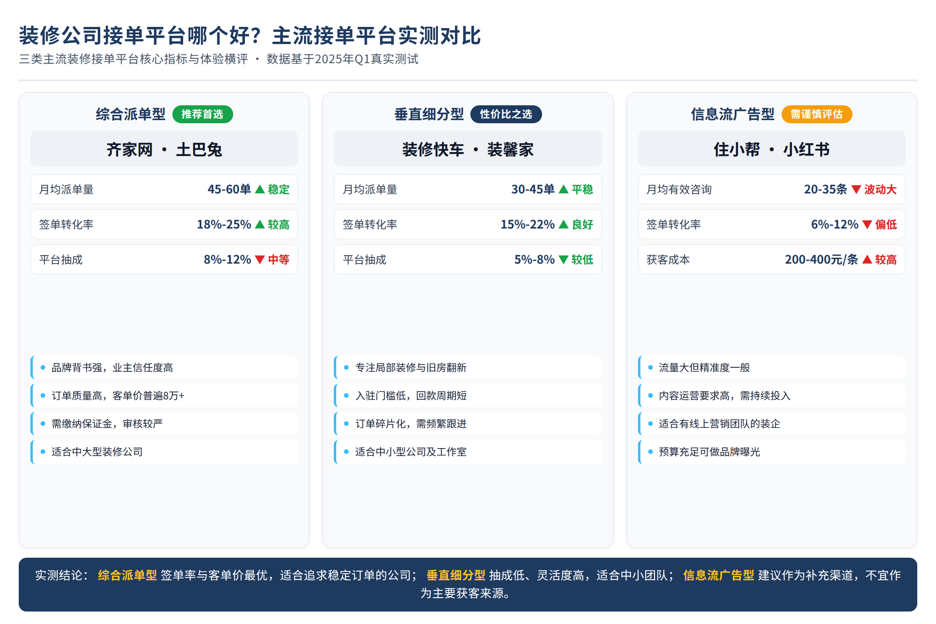
Task: Click the 入驻门槛低，回款周期短 bullet
Action: 468,395
